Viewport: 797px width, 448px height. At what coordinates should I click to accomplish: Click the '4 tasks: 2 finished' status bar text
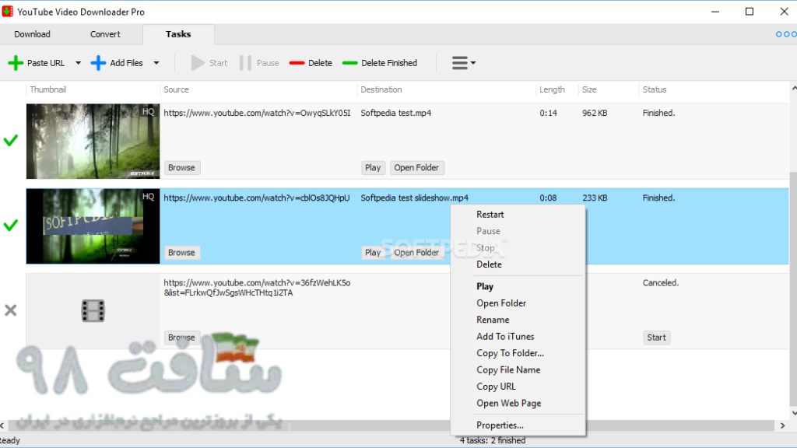point(493,440)
